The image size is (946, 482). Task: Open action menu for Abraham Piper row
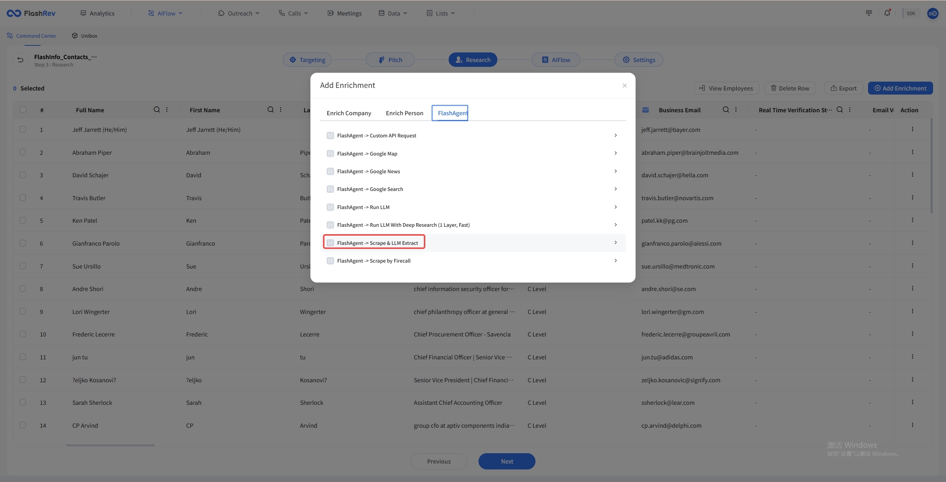[x=912, y=152]
